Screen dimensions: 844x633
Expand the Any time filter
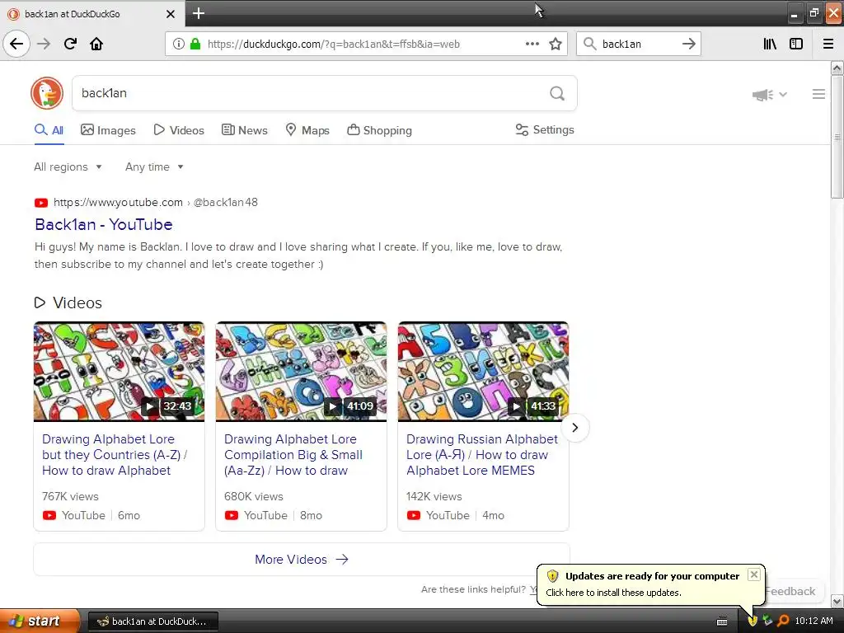(154, 166)
